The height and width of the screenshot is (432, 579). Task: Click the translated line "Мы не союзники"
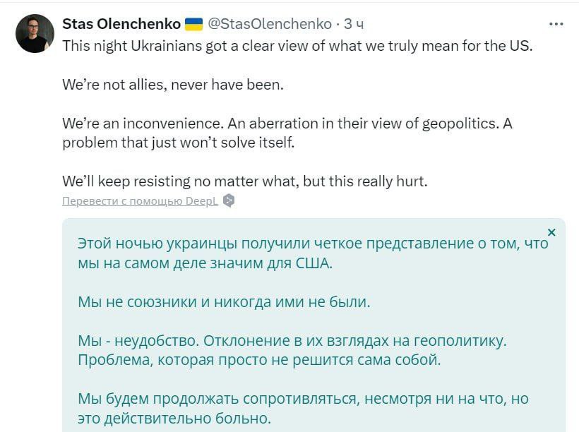click(x=224, y=302)
